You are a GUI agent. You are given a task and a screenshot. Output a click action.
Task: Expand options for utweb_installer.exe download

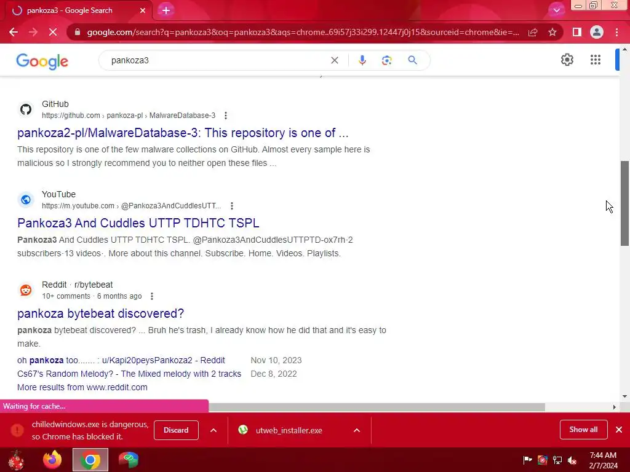point(356,430)
